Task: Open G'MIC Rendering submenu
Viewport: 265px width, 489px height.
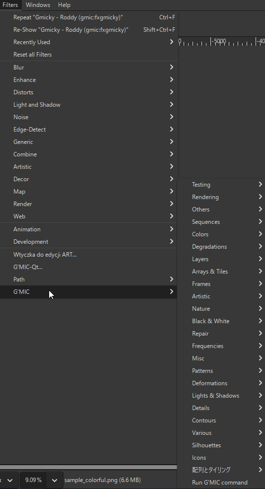Action: click(x=221, y=197)
